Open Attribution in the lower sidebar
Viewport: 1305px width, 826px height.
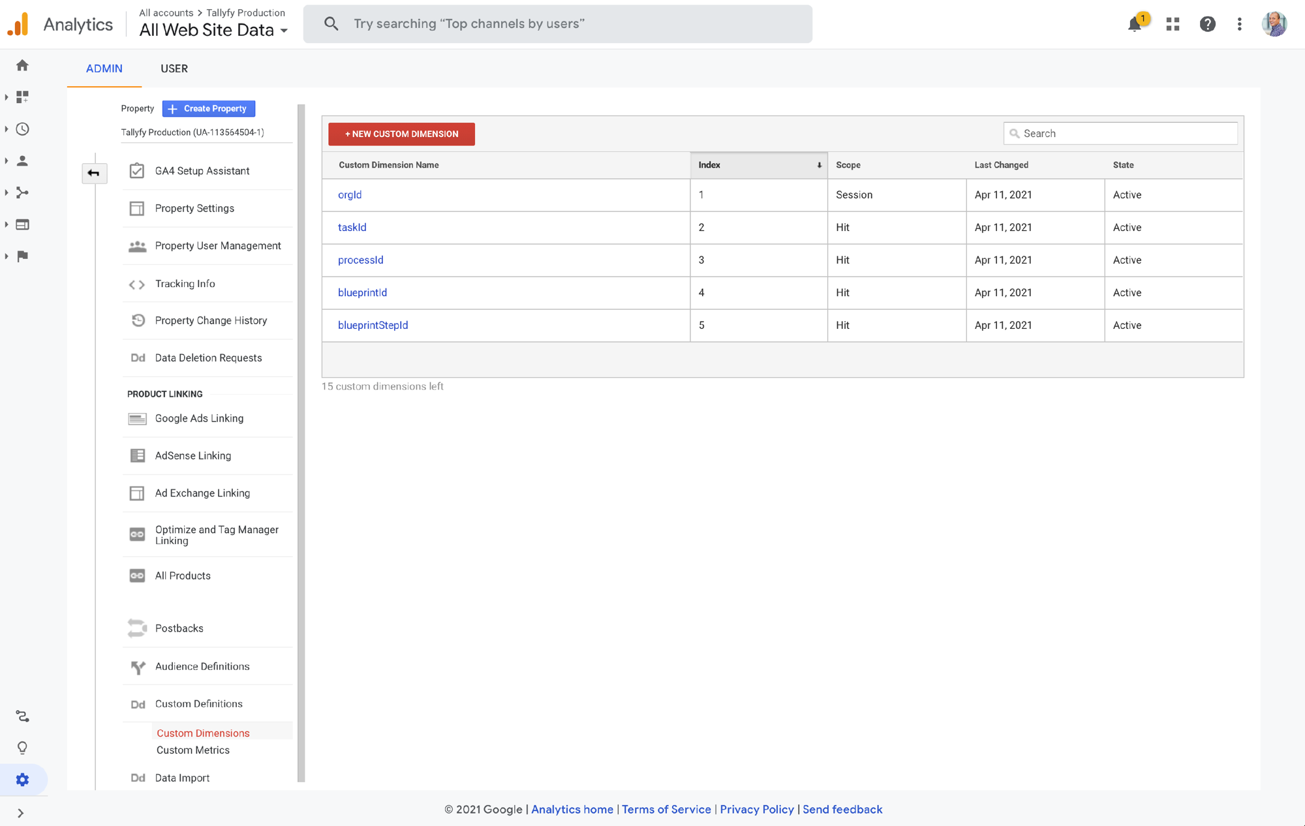click(x=23, y=716)
